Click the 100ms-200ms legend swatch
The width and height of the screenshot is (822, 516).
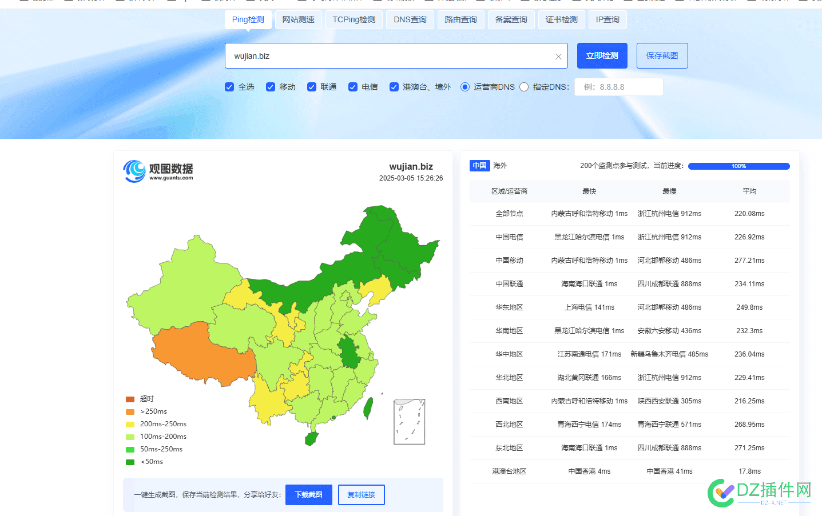coord(130,437)
